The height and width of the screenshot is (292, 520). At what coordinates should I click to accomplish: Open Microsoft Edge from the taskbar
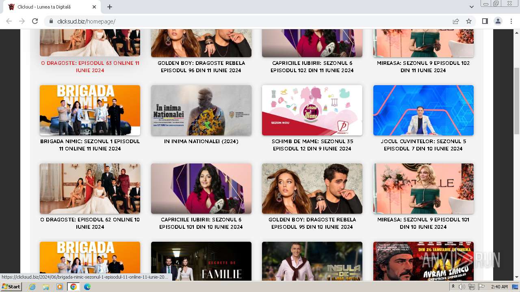[x=87, y=287]
